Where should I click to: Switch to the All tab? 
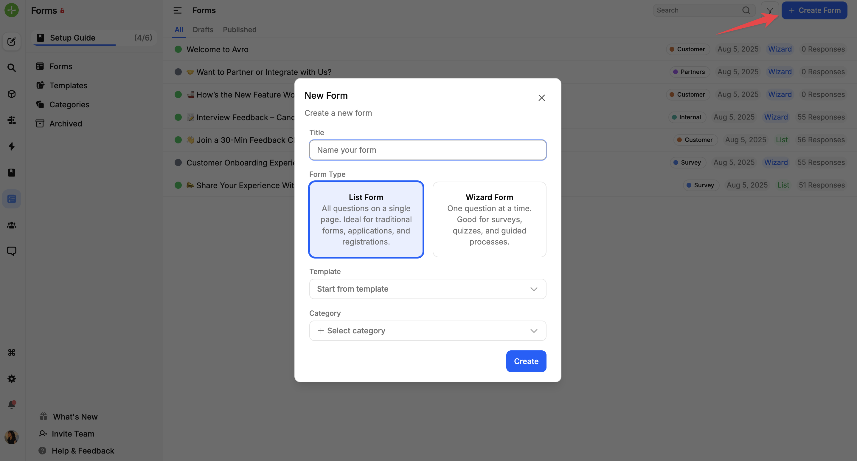[179, 30]
